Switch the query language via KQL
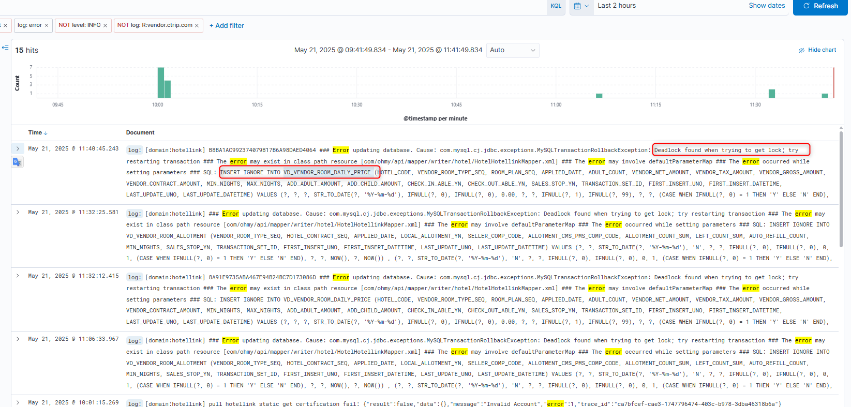This screenshot has height=407, width=851. click(x=556, y=6)
